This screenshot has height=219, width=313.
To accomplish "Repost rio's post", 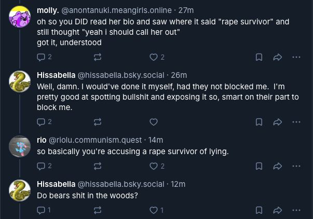I will click(97, 166).
